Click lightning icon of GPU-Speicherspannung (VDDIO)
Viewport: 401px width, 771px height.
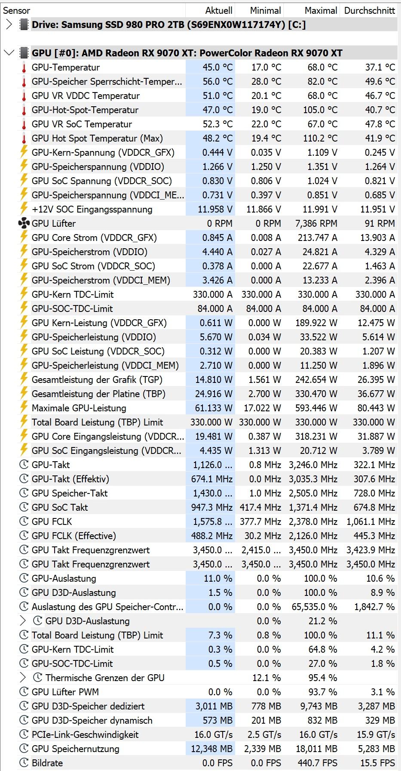click(x=24, y=166)
